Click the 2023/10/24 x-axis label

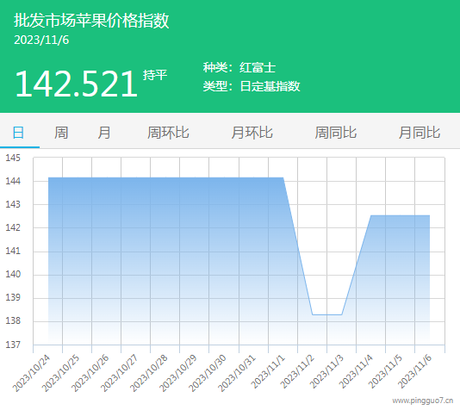(x=32, y=373)
